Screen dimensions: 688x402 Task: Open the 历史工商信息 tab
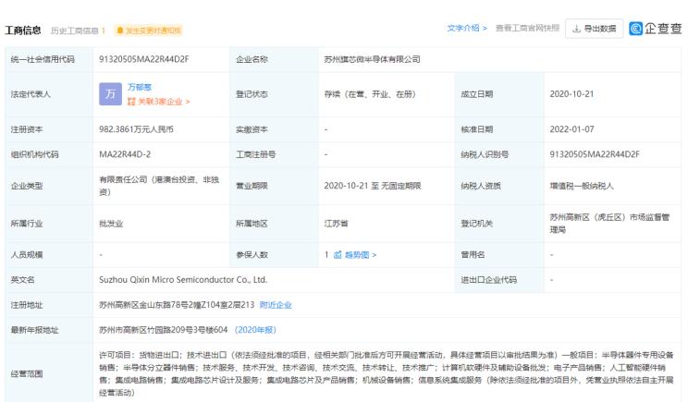(x=78, y=30)
